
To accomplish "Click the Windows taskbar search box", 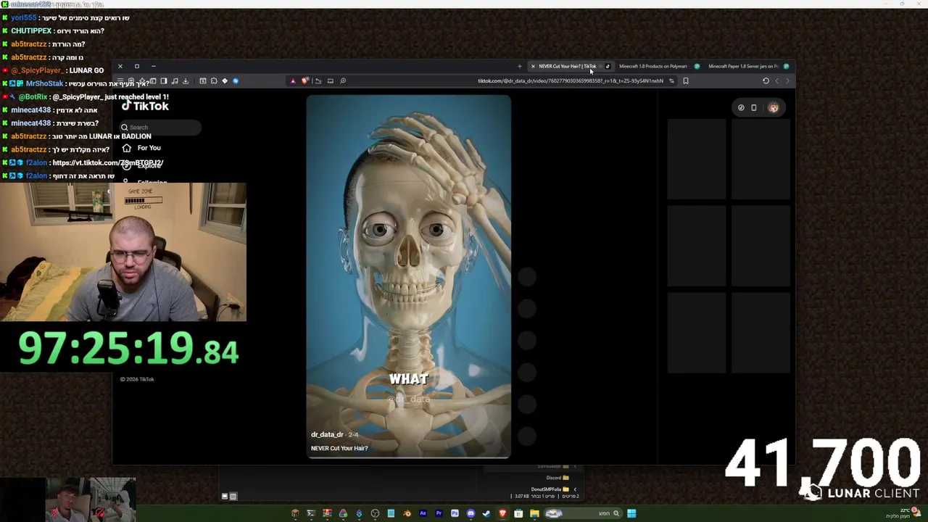I will click(584, 513).
